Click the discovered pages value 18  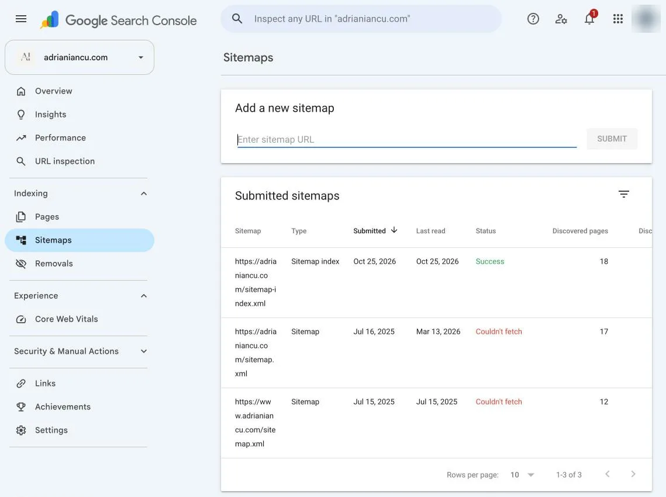tap(604, 261)
